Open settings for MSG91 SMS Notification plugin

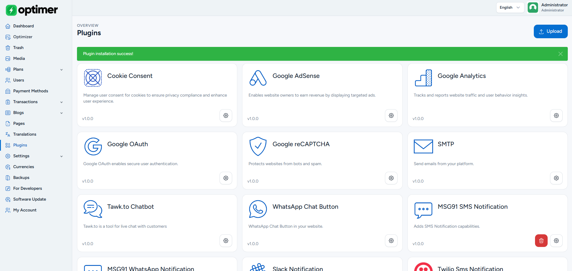[x=556, y=241]
